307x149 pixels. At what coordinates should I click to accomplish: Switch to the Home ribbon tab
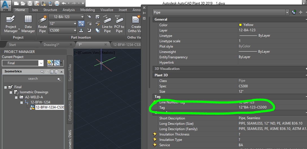(x=20, y=10)
